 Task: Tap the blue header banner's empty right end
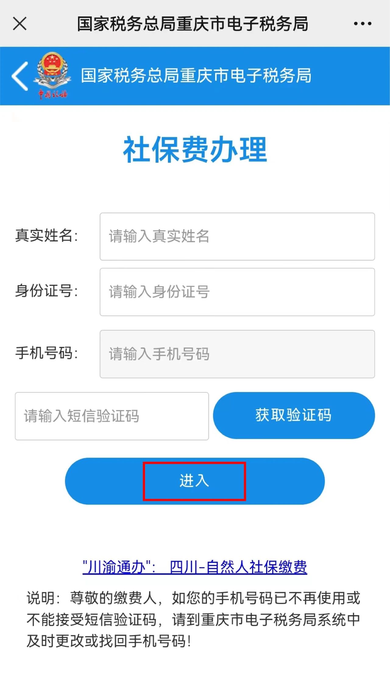coord(350,76)
